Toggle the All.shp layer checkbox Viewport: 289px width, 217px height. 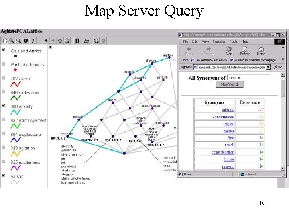point(4,175)
